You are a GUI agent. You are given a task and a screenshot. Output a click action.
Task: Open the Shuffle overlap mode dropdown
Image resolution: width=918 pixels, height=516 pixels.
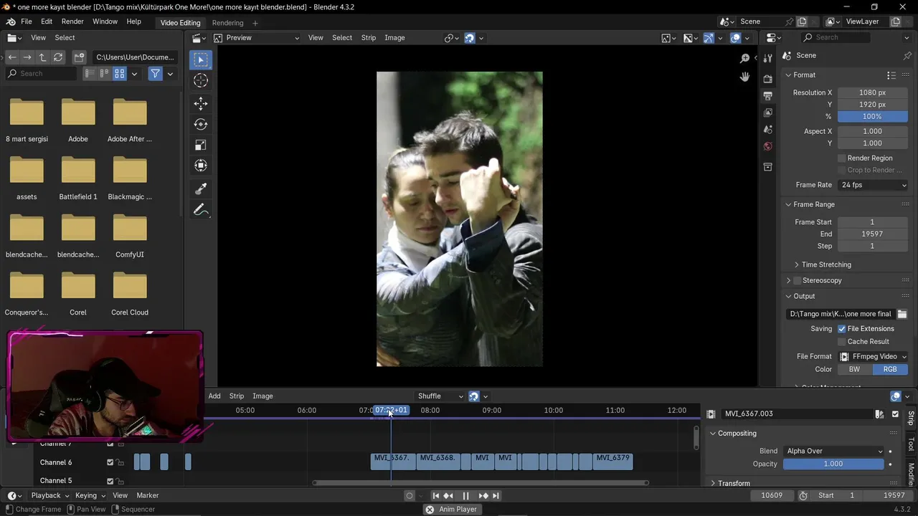440,396
